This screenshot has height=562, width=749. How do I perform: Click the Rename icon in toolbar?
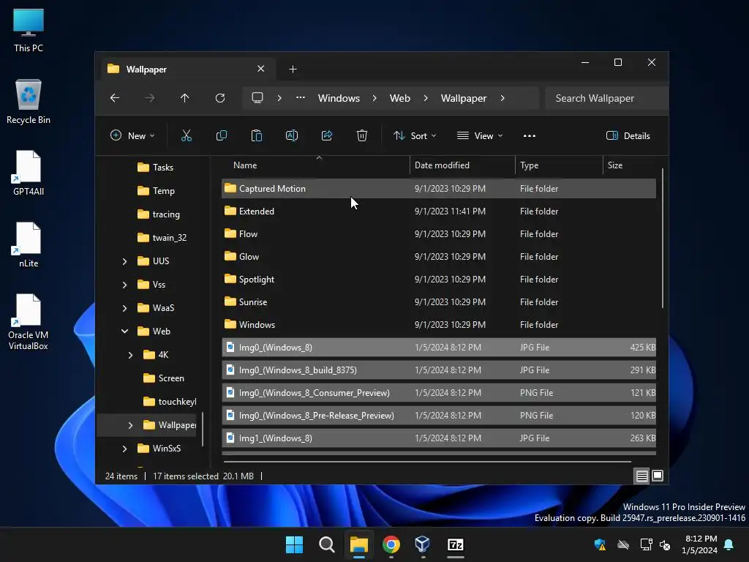click(292, 135)
